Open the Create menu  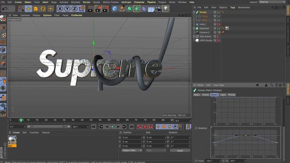18,2
